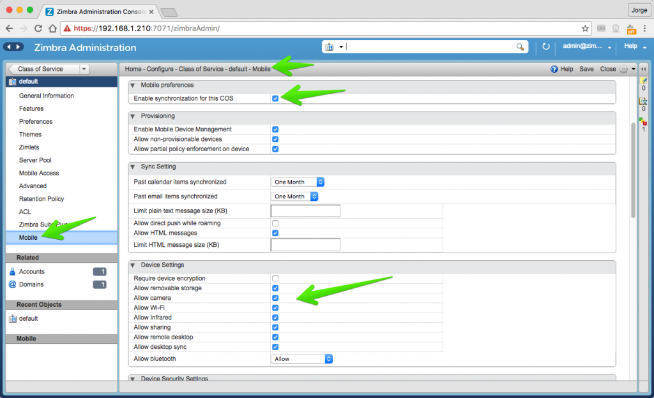Open the gear settings menu in toolbar
This screenshot has height=398, width=654.
coord(623,69)
